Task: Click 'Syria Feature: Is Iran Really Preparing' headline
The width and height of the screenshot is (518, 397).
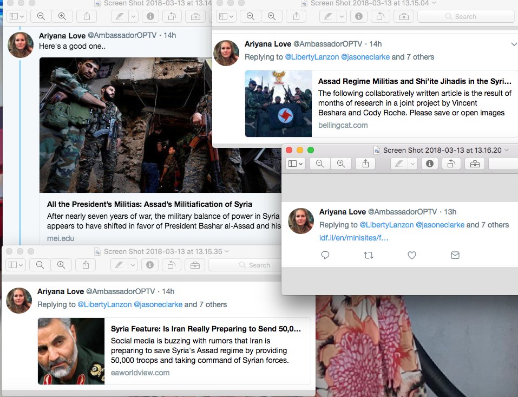Action: [206, 329]
